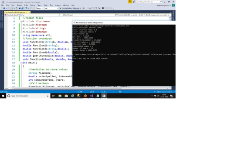
Task: Open Firefox from the taskbar
Action: click(x=85, y=96)
